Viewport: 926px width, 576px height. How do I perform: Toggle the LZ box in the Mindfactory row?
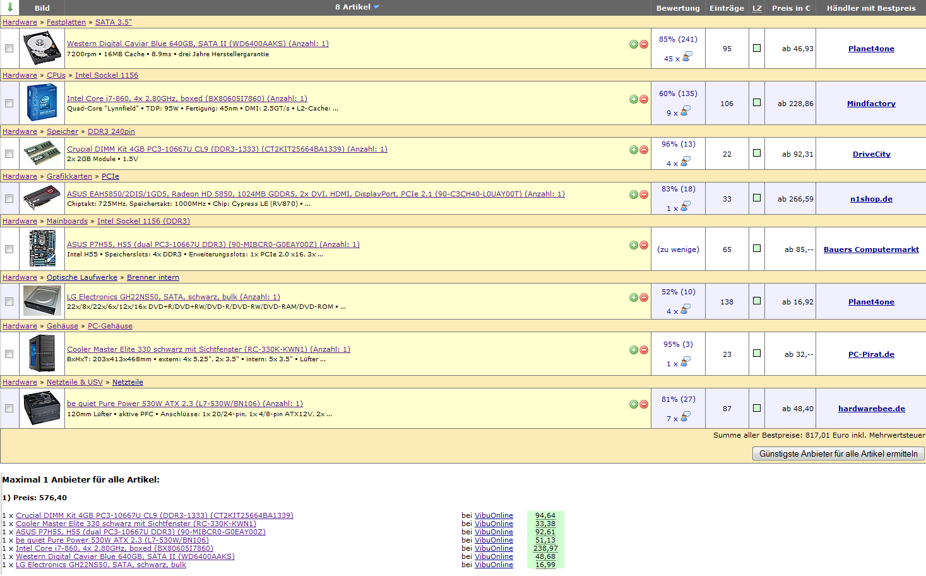coord(757,103)
